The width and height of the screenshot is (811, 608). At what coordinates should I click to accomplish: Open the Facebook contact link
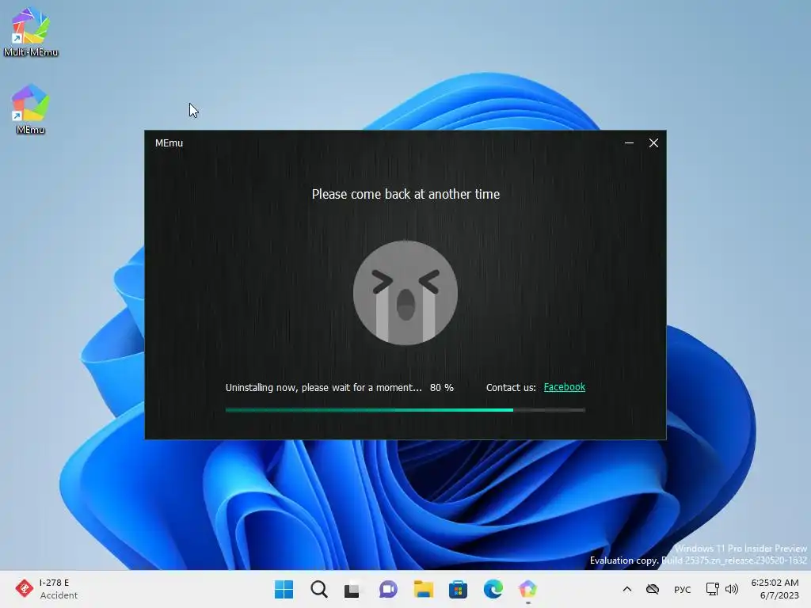point(564,386)
